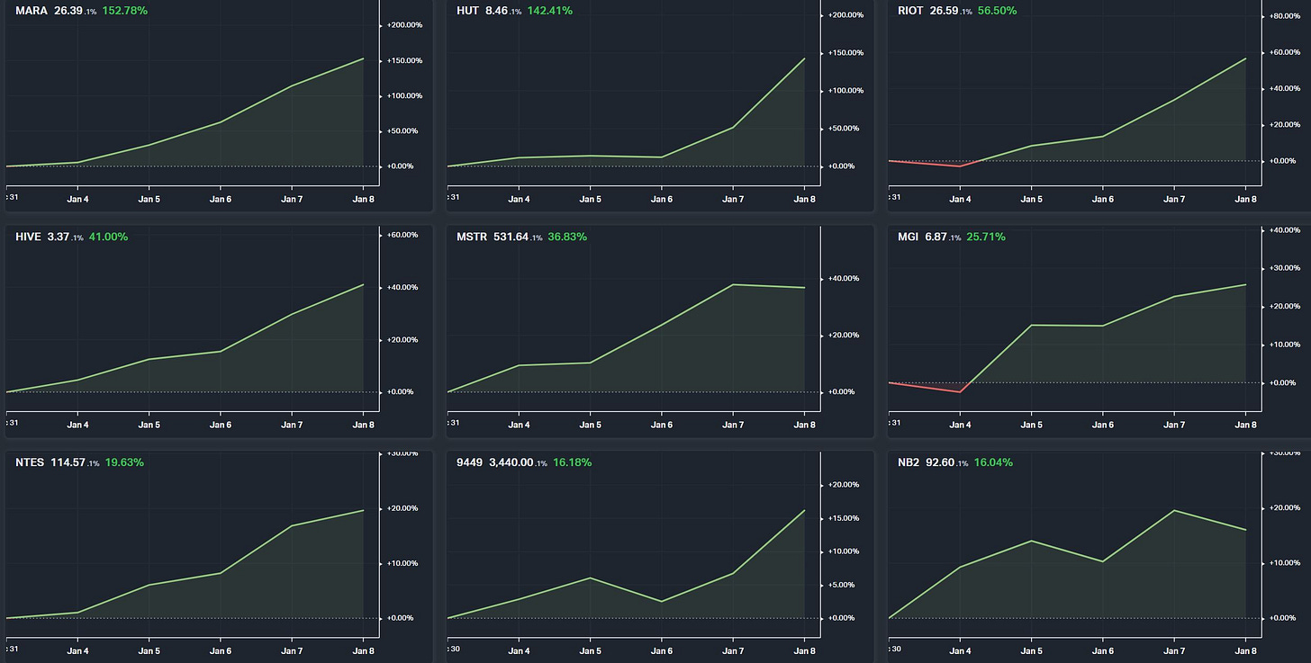Click the 3,440.00 price value
This screenshot has width=1311, height=663.
(x=511, y=462)
